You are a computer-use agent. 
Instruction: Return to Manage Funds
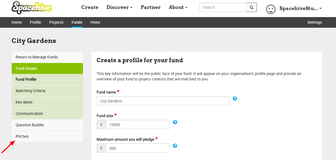tap(47, 57)
